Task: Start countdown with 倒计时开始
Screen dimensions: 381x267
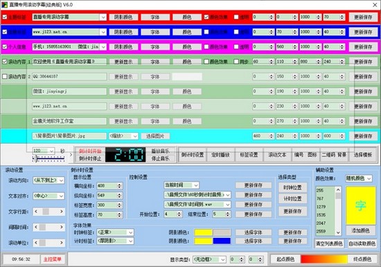Action: tap(90, 151)
